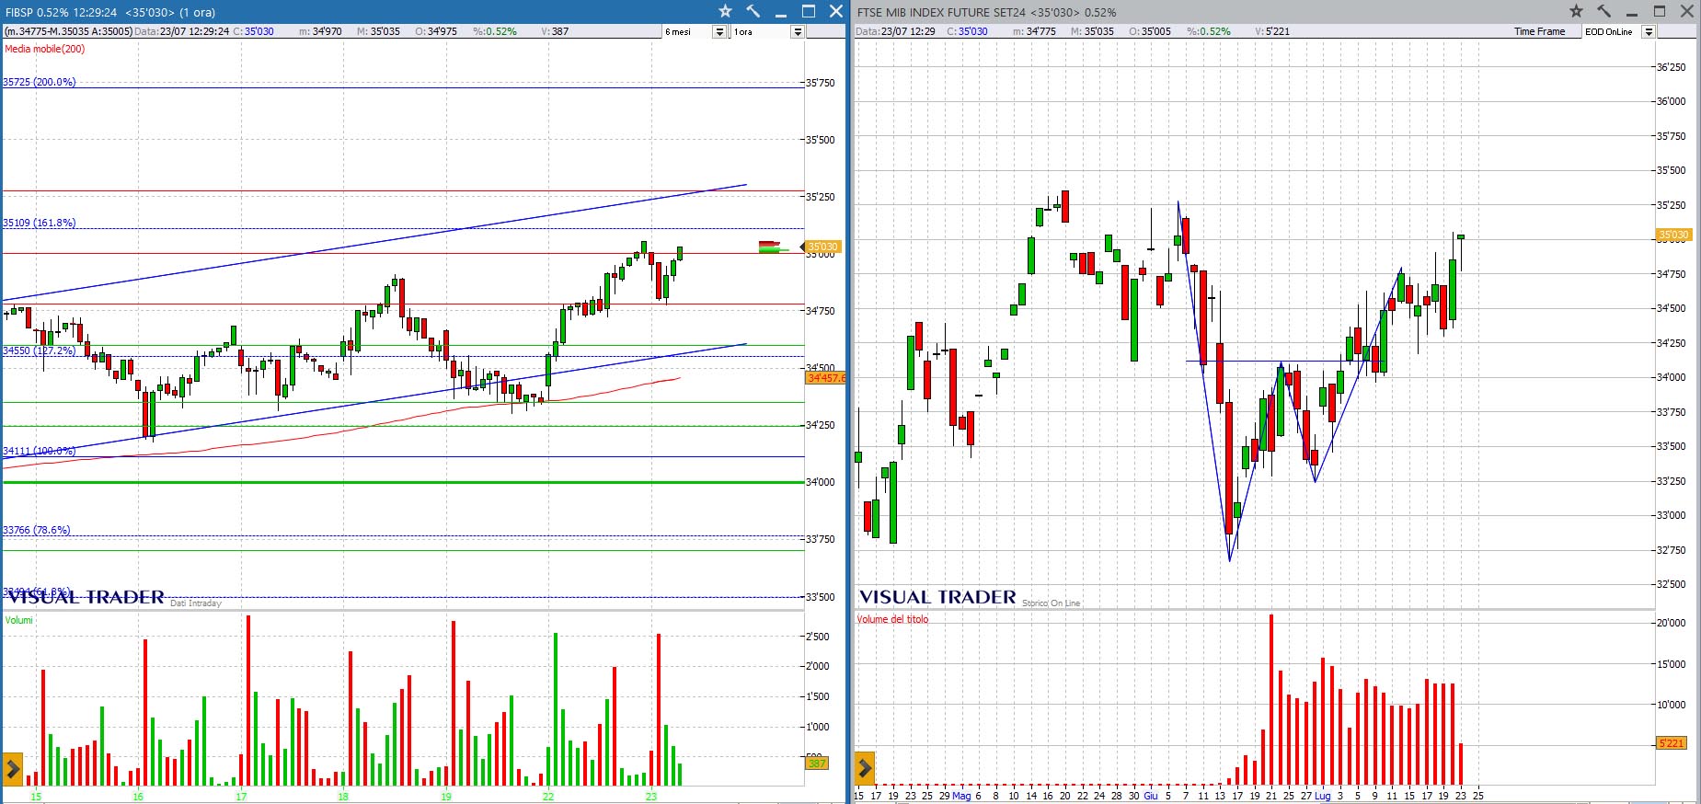
Task: Select the 'Volumi' panel label
Action: [x=18, y=620]
